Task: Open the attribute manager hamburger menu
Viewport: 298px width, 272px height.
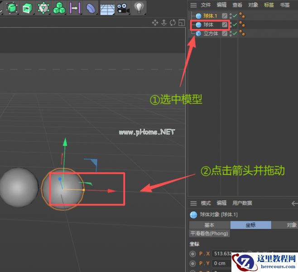Action: [193, 204]
